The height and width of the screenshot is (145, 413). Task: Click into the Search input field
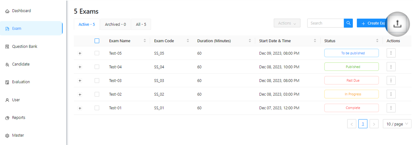coord(325,23)
